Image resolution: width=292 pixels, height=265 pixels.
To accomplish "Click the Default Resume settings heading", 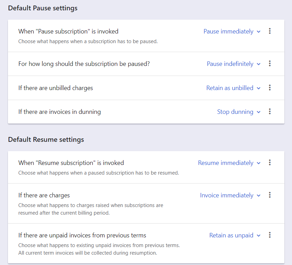I will [x=46, y=140].
